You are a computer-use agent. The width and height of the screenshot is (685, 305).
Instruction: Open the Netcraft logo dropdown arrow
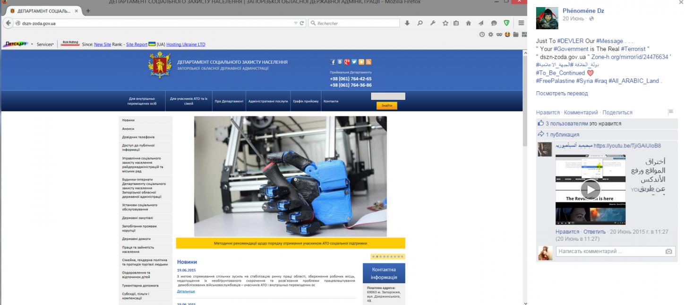click(x=32, y=44)
